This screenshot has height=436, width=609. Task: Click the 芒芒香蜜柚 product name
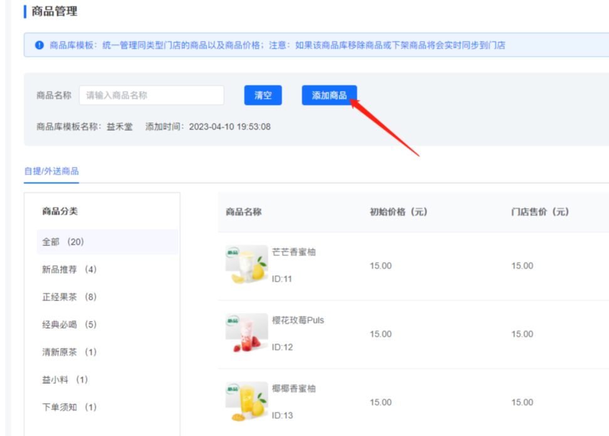point(294,252)
